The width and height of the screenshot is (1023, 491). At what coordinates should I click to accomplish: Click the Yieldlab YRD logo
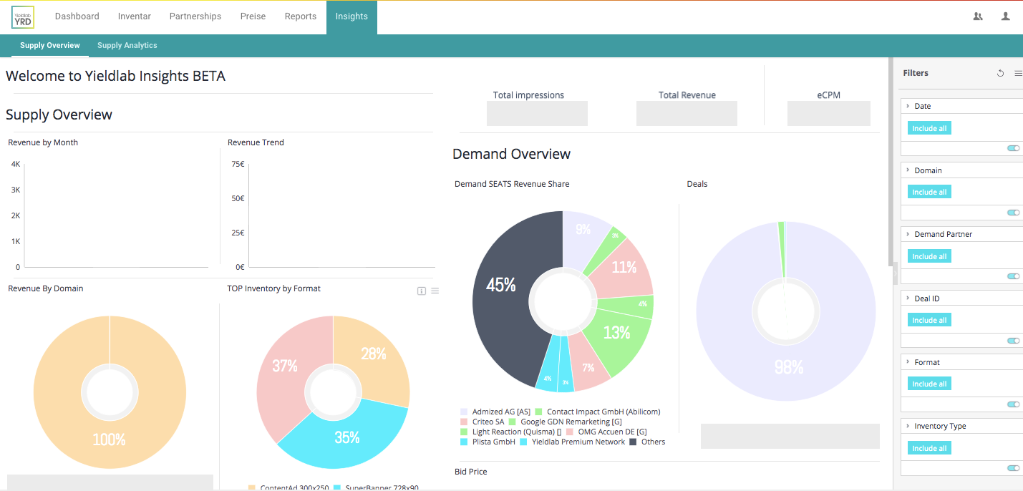click(x=23, y=17)
